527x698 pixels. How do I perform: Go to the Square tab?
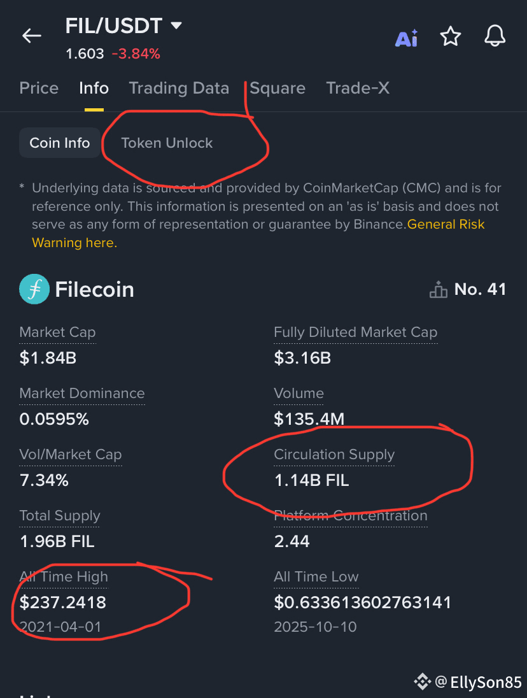click(278, 88)
